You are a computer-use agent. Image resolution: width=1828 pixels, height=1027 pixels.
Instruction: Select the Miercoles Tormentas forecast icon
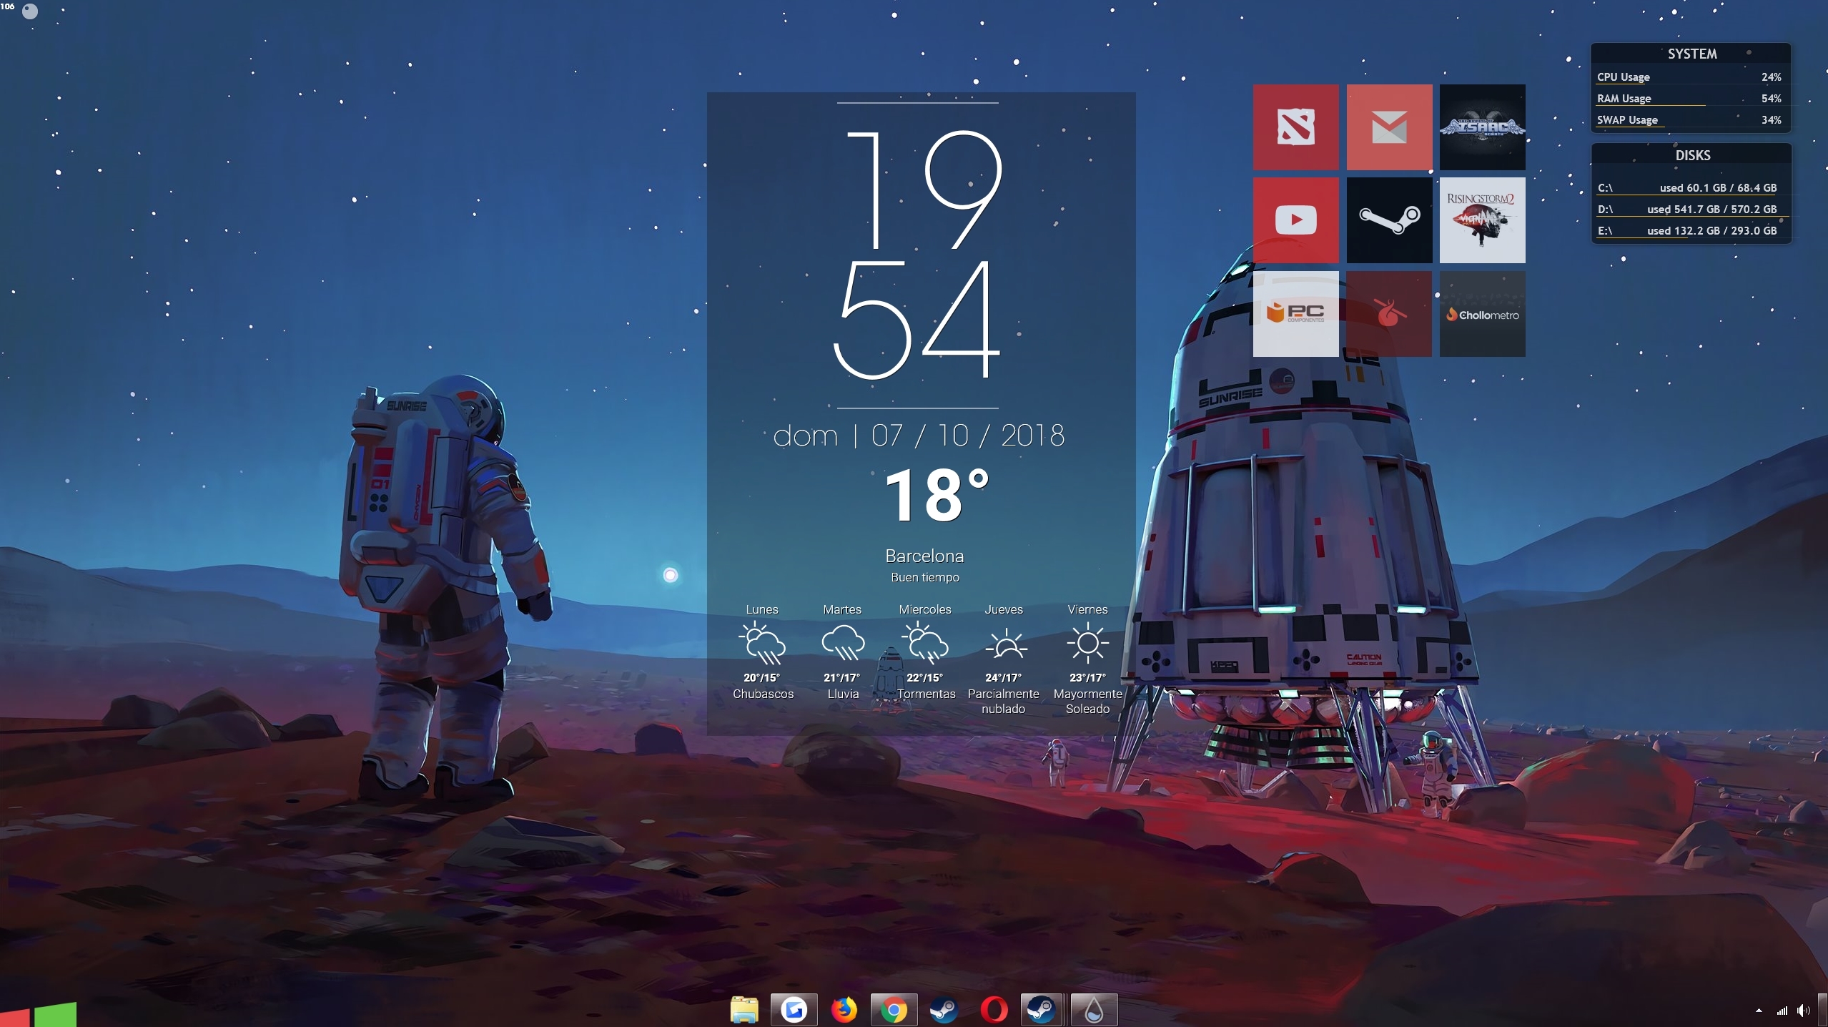pos(925,643)
